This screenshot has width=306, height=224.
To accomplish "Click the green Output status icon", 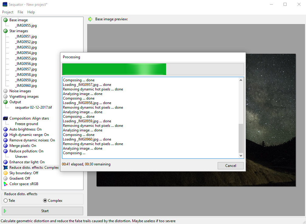I will point(5,102).
